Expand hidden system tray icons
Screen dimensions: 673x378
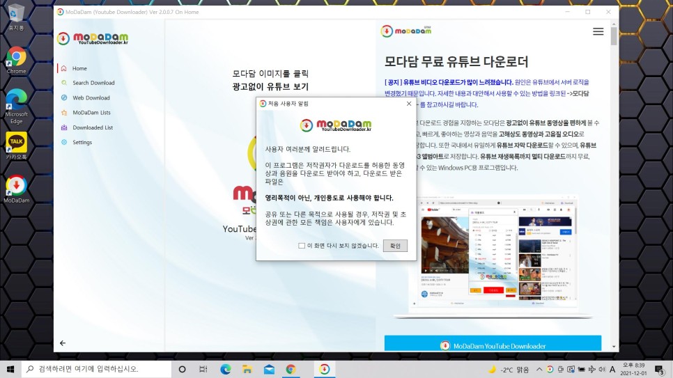[x=539, y=370]
